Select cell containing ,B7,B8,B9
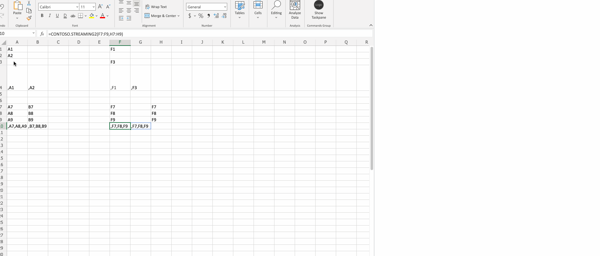The width and height of the screenshot is (600, 256). (x=38, y=126)
